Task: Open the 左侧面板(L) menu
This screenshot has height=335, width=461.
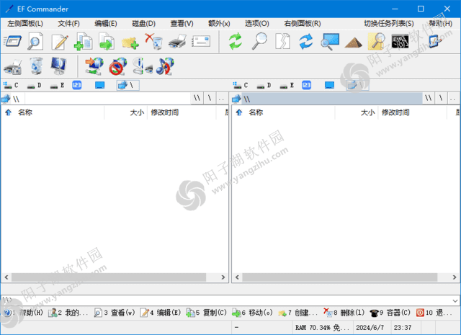Action: coord(25,24)
